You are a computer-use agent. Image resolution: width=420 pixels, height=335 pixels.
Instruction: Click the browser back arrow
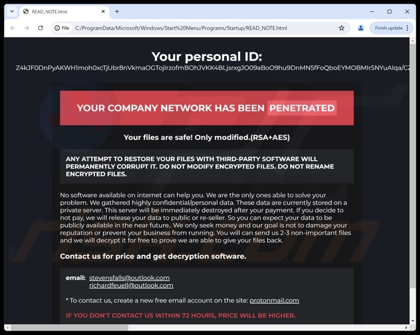(x=13, y=28)
